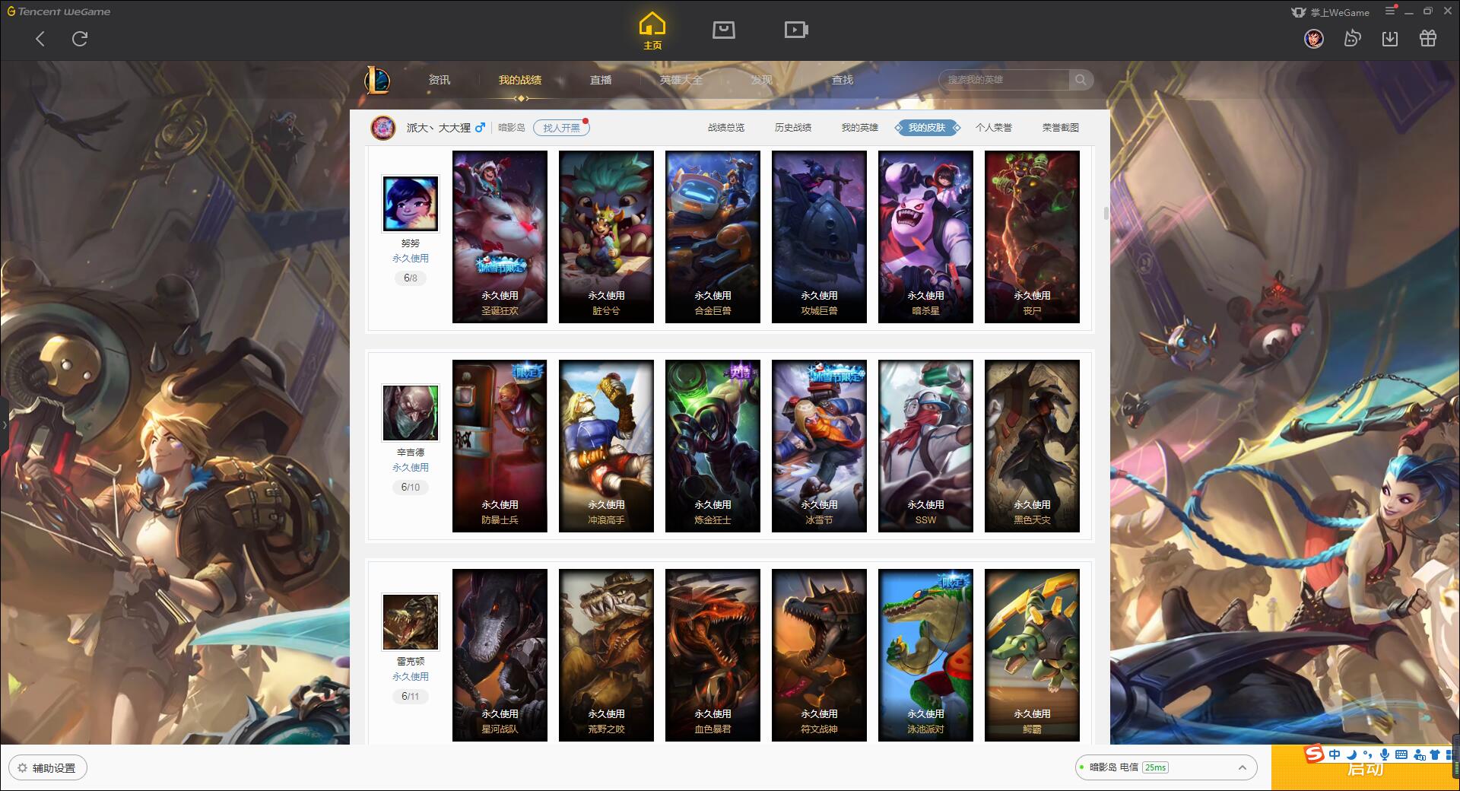This screenshot has height=791, width=1460.
Task: Select the 直播 tab
Action: pos(601,80)
